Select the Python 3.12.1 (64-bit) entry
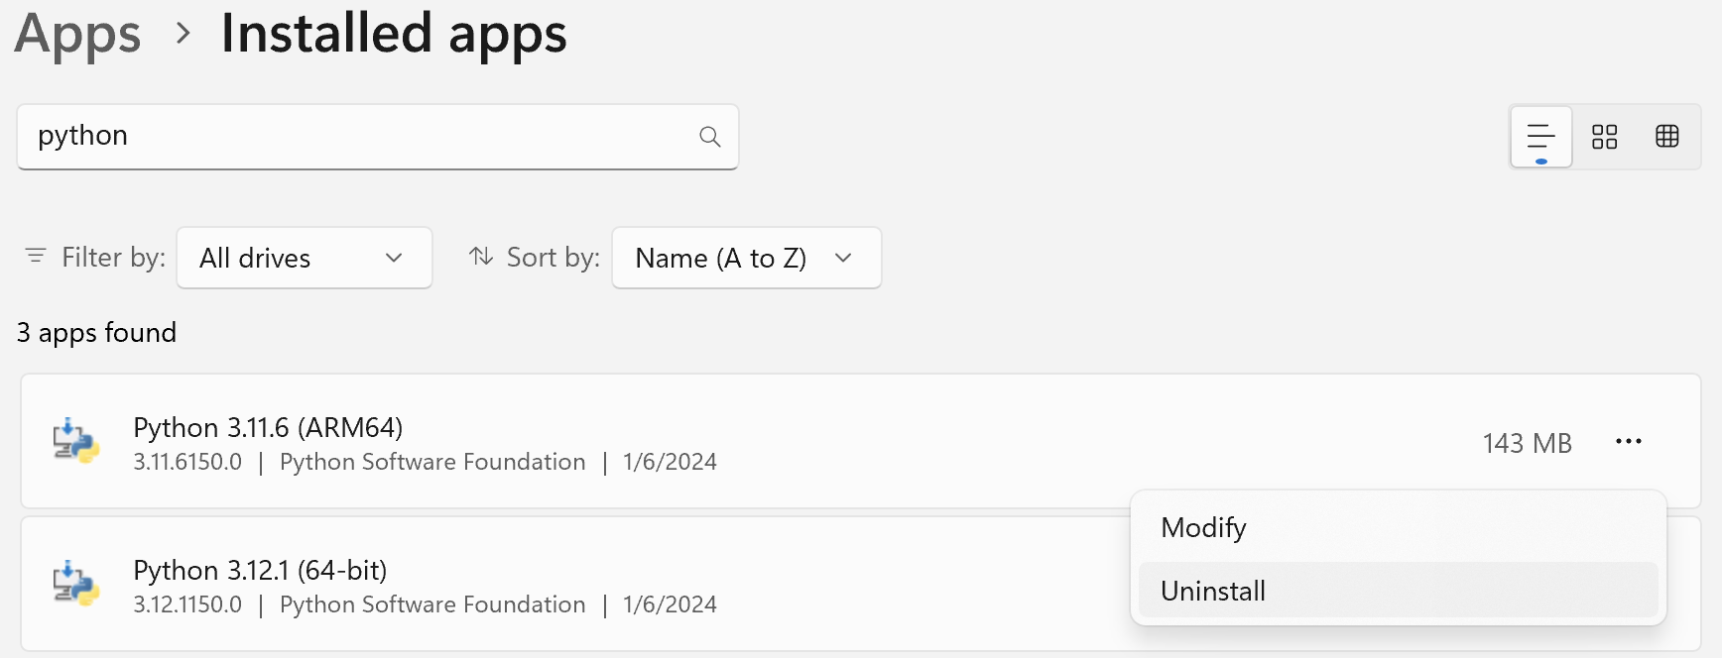Screen dimensions: 1722x658 tap(260, 571)
